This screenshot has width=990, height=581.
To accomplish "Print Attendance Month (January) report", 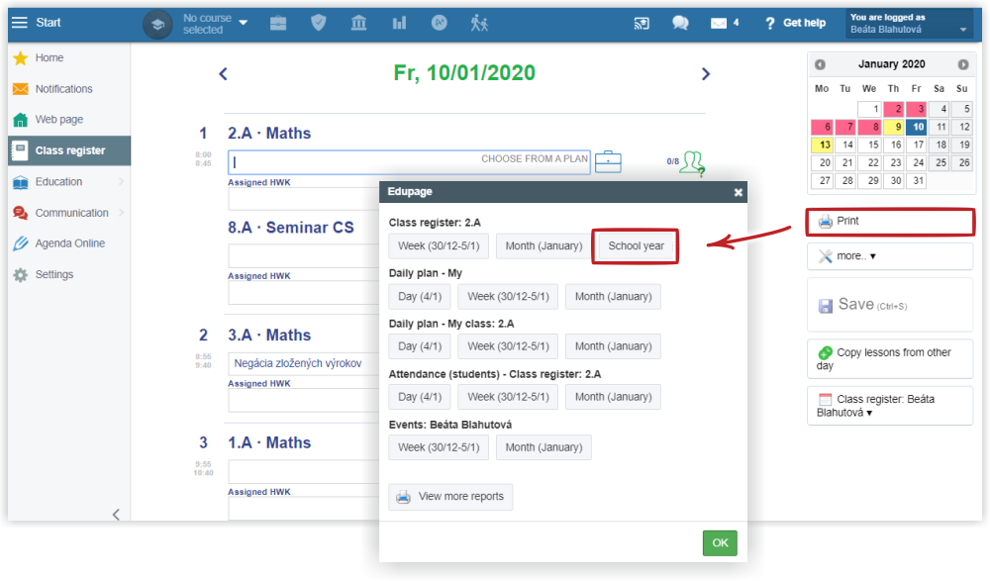I will pyautogui.click(x=613, y=397).
